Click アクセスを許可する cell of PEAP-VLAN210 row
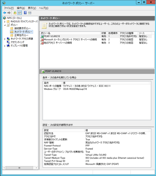156x176 pixels. (x=128, y=36)
